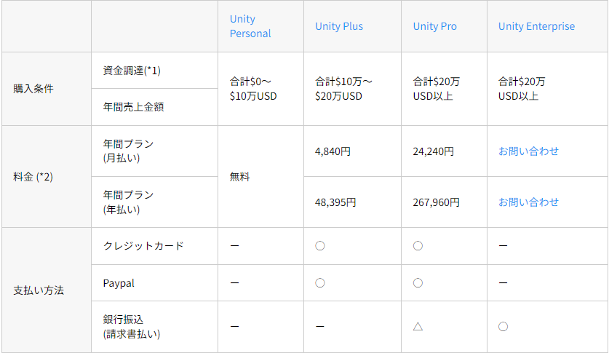Click the 資金調達(*1) row label
The height and width of the screenshot is (353, 609).
(x=132, y=71)
